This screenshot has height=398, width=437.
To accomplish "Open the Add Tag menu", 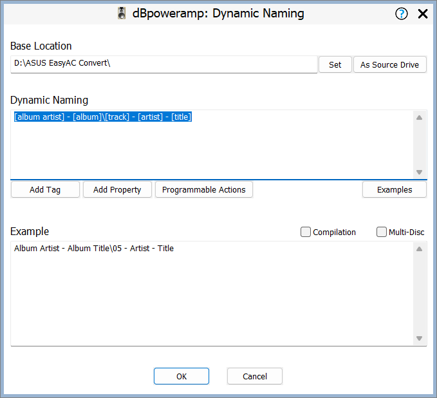I will (x=45, y=189).
